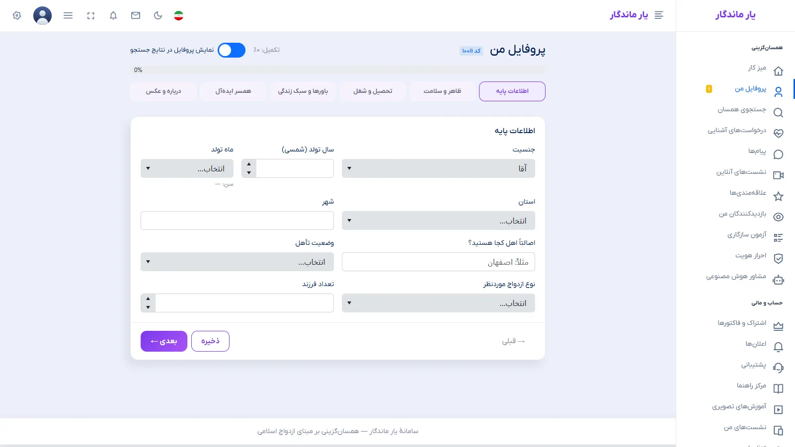Toggle fullscreen mode icon

90,16
